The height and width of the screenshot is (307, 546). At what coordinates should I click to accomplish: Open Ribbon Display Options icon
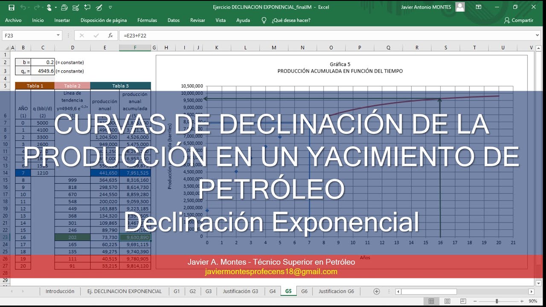pos(479,7)
